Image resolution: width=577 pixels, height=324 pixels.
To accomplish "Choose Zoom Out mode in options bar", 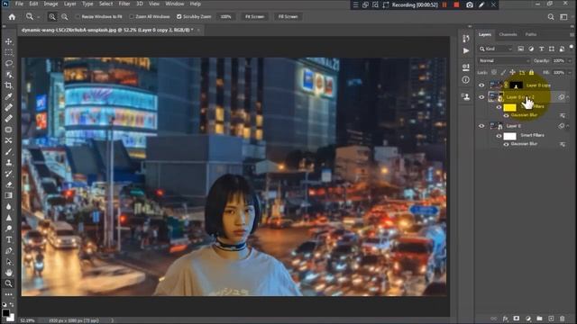I will pos(64,17).
